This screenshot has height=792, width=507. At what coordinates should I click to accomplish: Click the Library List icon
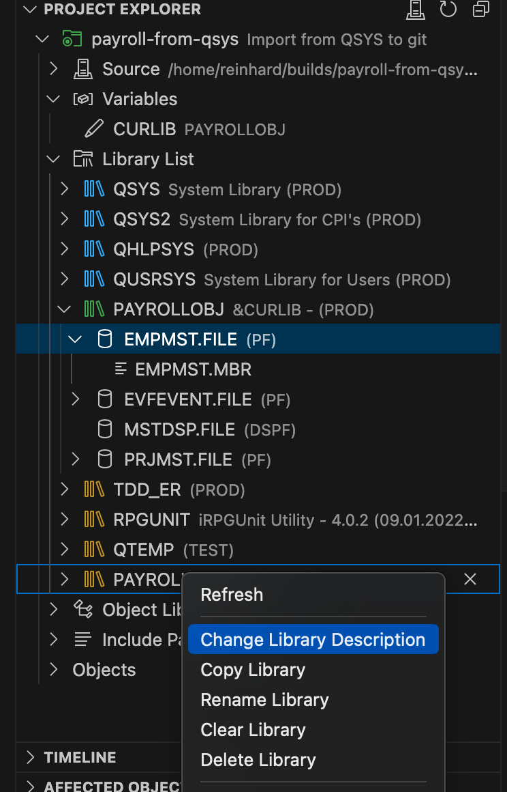click(83, 158)
